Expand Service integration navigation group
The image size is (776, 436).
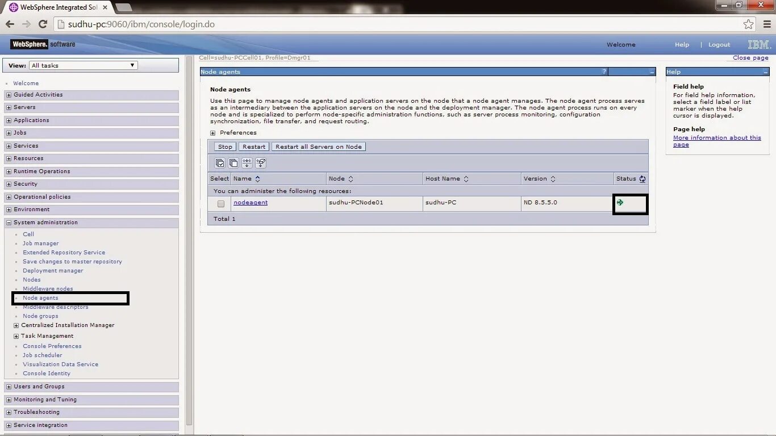pyautogui.click(x=9, y=425)
